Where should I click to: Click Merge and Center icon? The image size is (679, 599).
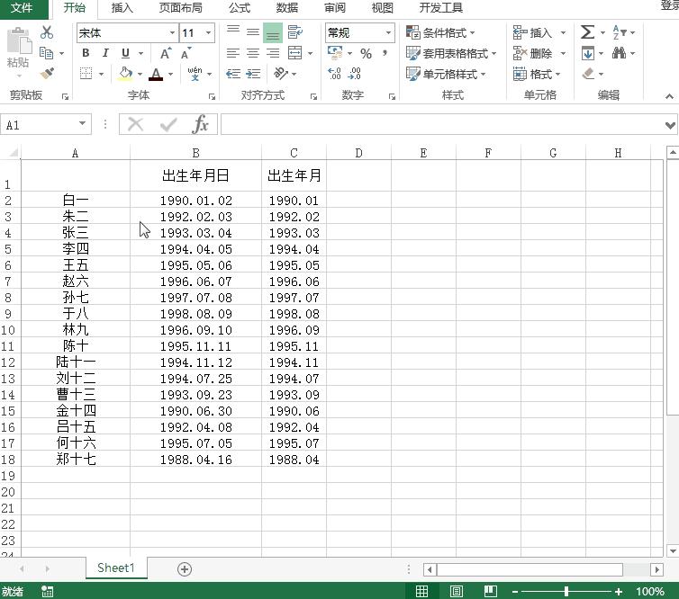[294, 53]
